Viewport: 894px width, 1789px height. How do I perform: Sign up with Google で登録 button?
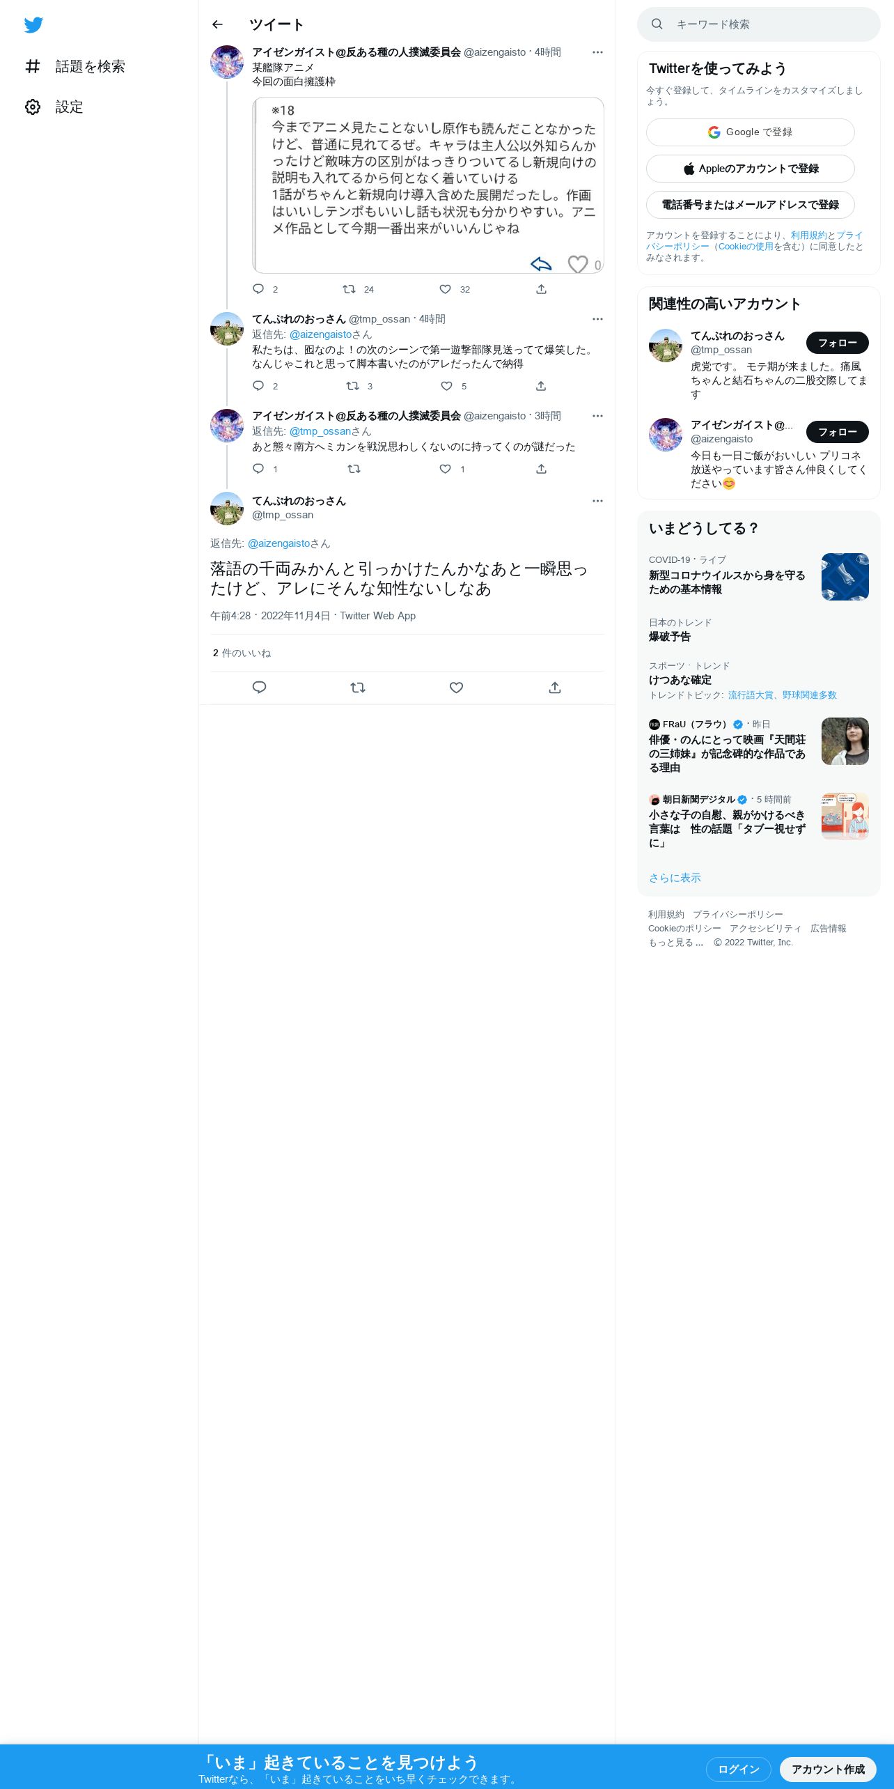tap(751, 132)
